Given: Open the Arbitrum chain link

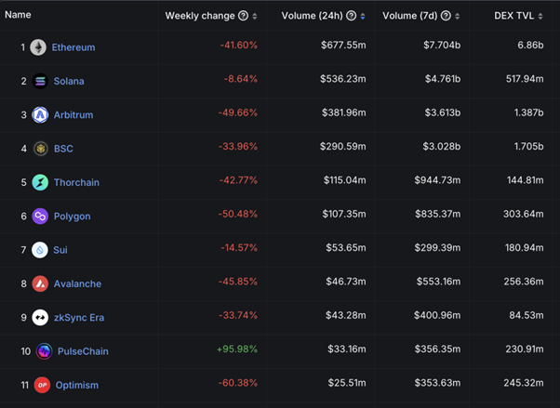Looking at the screenshot, I should (73, 115).
